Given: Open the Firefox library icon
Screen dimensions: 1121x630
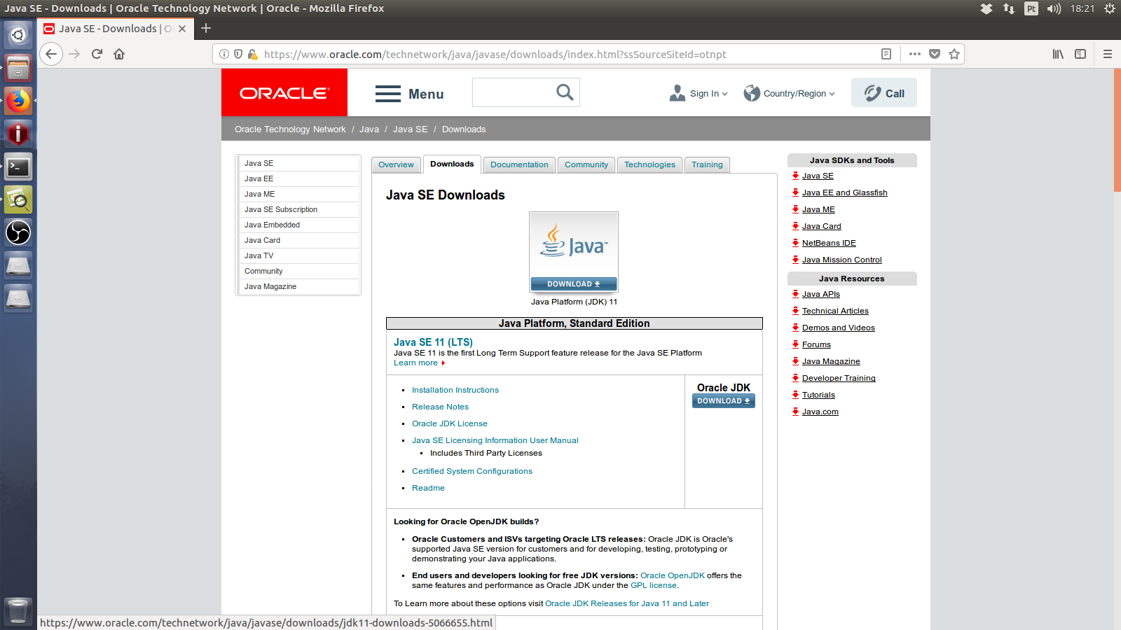Looking at the screenshot, I should pos(1058,54).
